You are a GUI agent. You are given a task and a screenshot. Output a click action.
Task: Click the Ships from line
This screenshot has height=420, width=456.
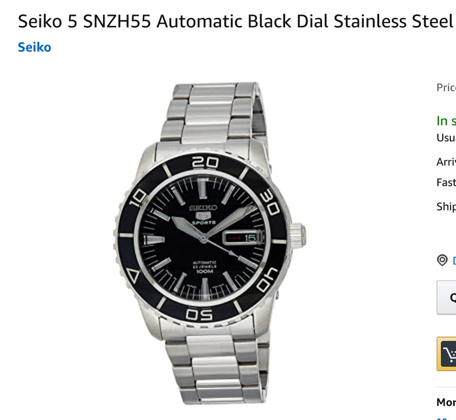(x=446, y=207)
